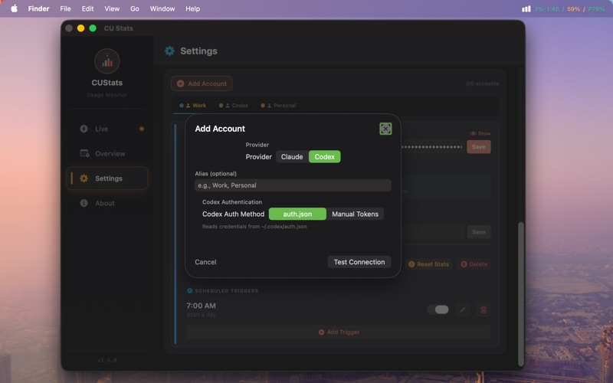613x383 pixels.
Task: Click the Scheduled Triggers clock icon
Action: pos(189,291)
